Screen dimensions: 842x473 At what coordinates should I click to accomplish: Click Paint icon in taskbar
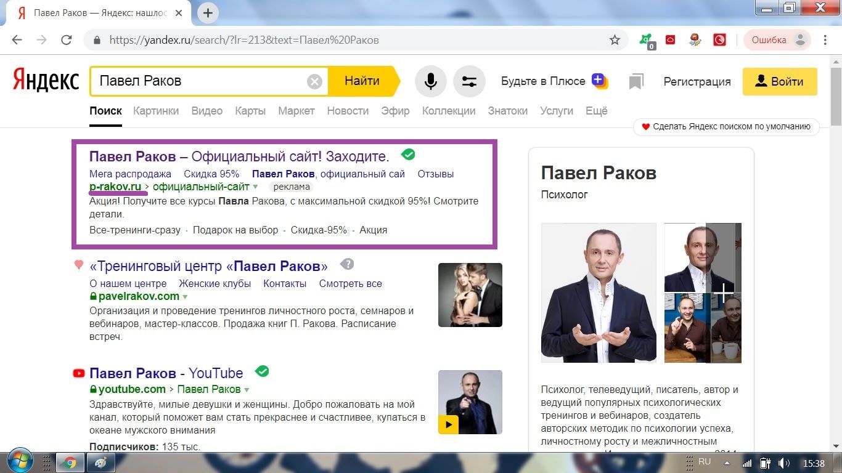pyautogui.click(x=100, y=463)
